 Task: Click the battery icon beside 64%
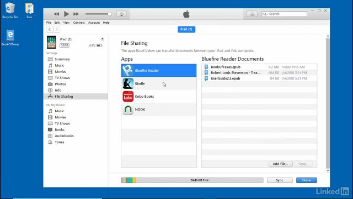tap(99, 45)
